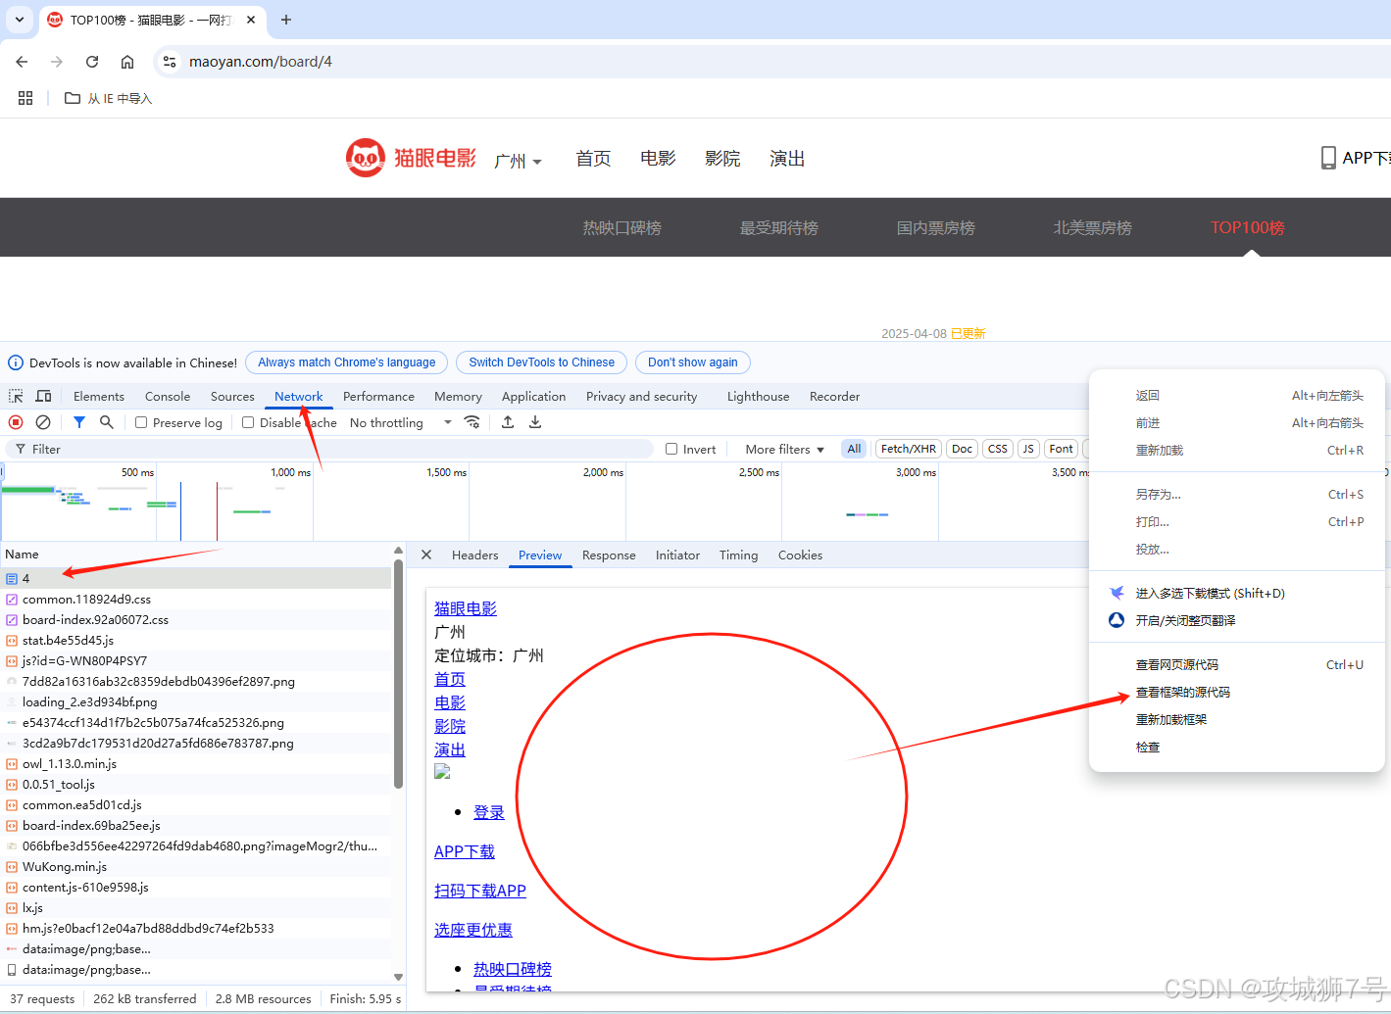This screenshot has height=1014, width=1391.
Task: Select request common.118924d9.css
Action: pyautogui.click(x=196, y=599)
